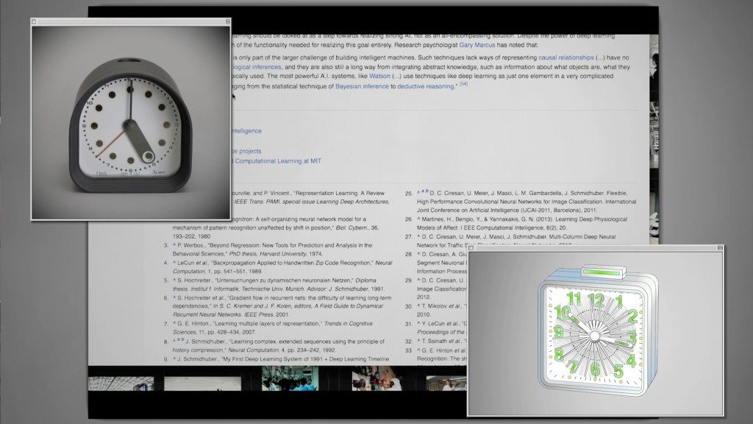Click the Watson hyperlink

click(379, 75)
